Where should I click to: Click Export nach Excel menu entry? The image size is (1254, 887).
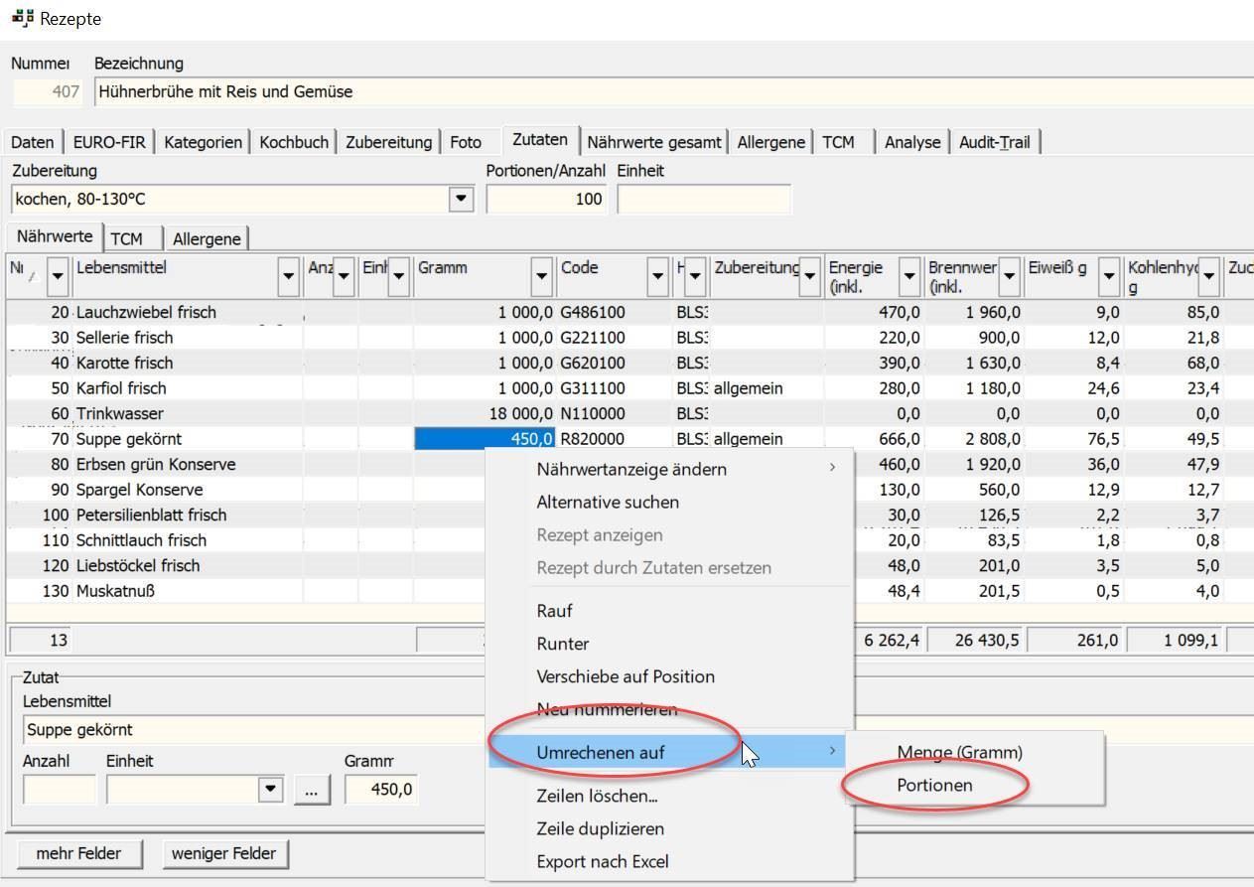[x=603, y=861]
